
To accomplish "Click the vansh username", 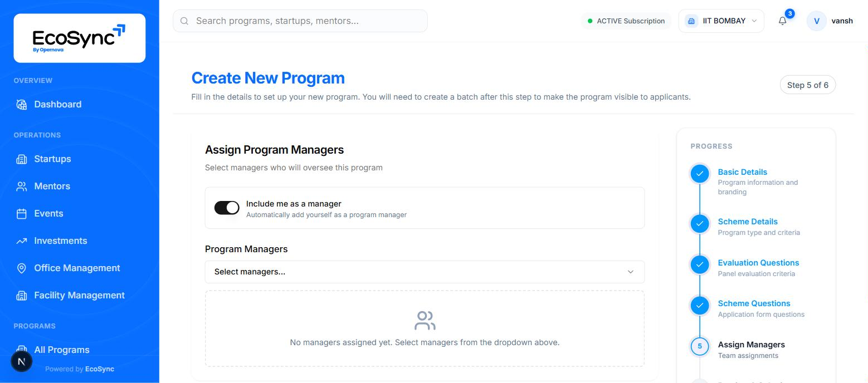I will point(842,21).
